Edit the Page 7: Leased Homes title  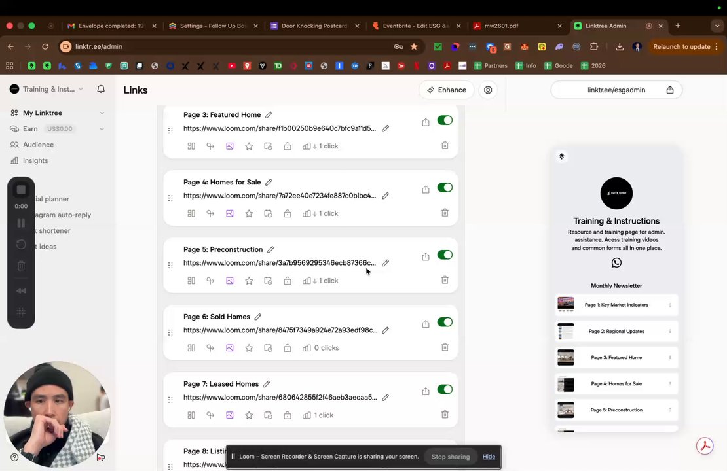(267, 384)
